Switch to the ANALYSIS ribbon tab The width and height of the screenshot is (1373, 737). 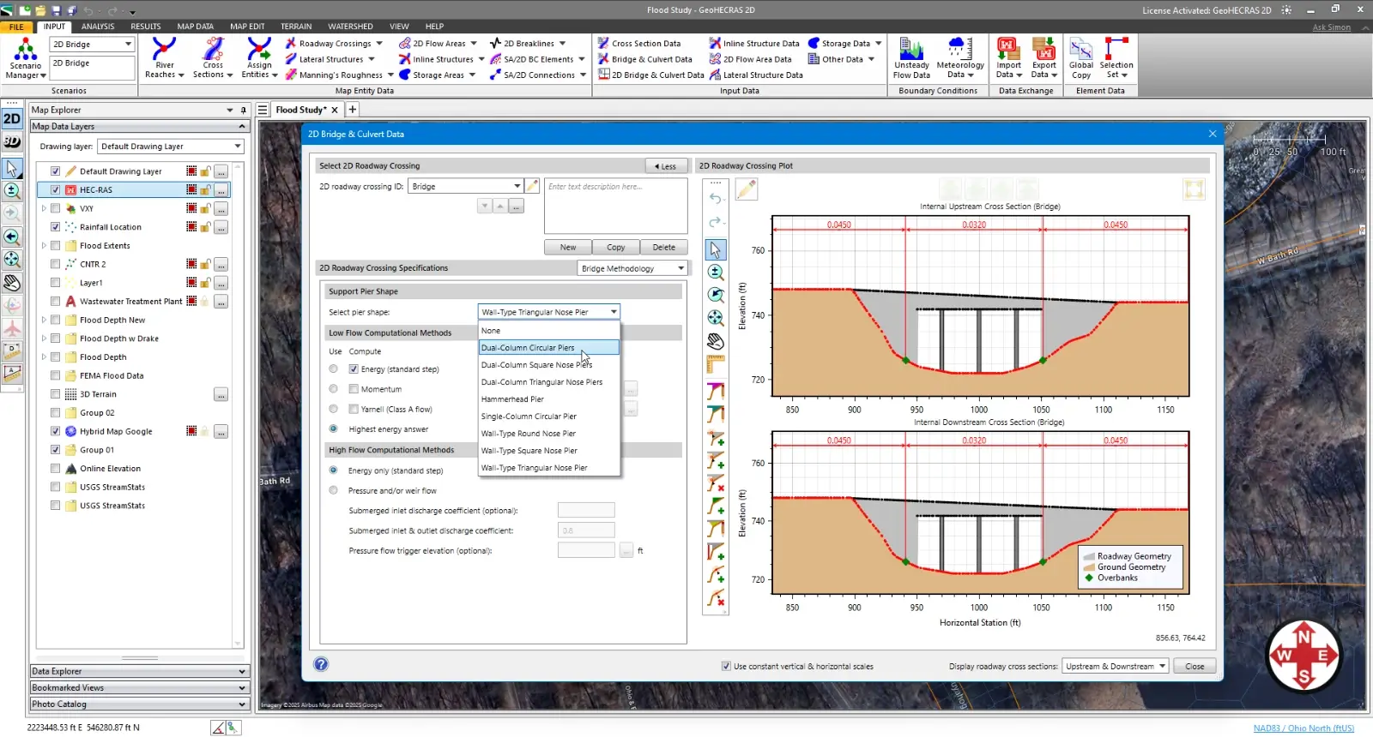coord(98,27)
